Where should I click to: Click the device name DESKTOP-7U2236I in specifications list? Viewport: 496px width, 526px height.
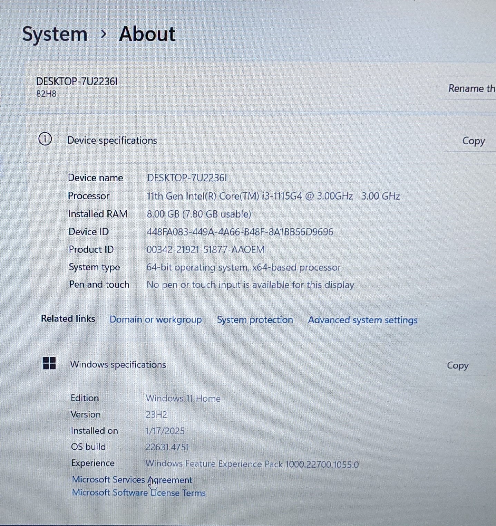point(187,178)
